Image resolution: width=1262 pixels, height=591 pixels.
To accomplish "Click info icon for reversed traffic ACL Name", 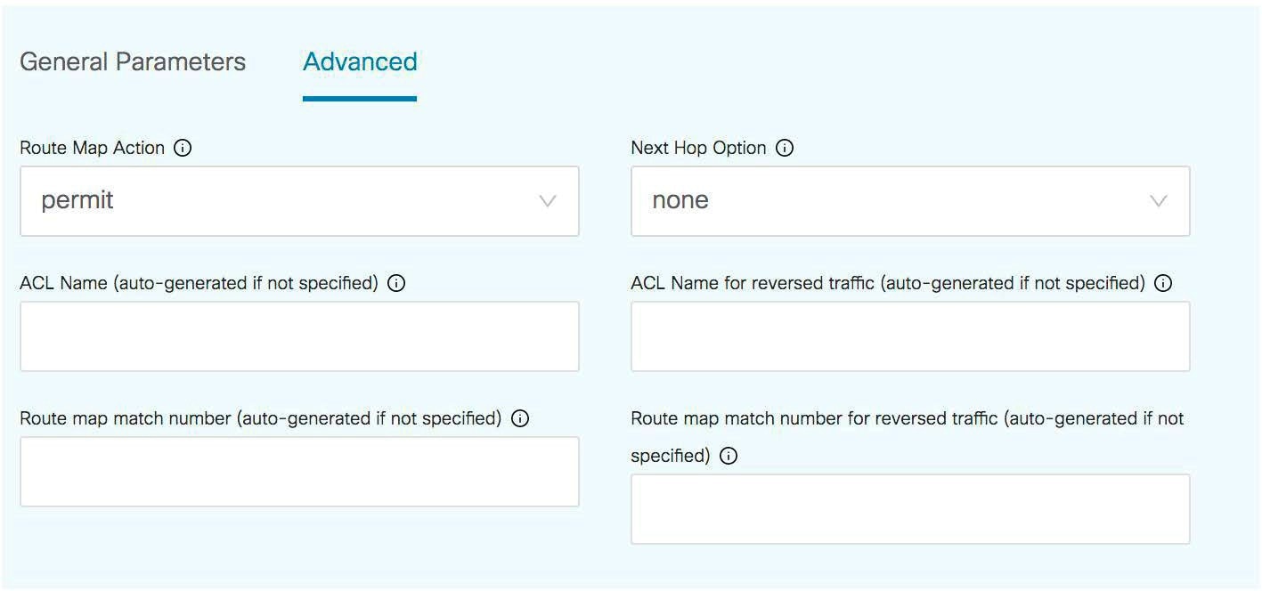I will pos(1163,283).
